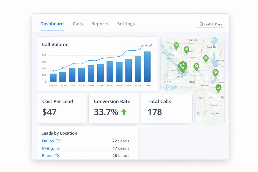Follow the Plano, TX leads link
This screenshot has height=172, width=258.
(x=51, y=155)
